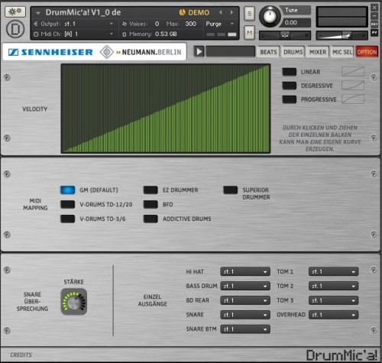Select BFD MIDI mapping

pos(151,204)
